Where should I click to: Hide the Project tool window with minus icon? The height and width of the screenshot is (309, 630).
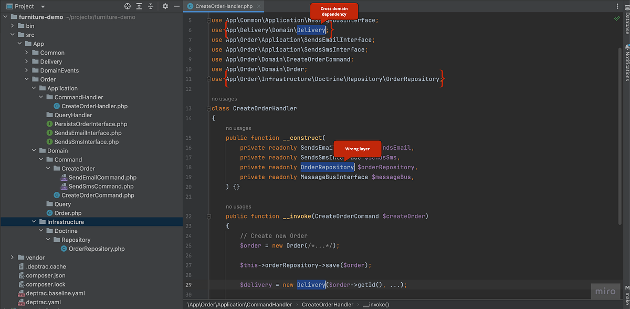click(x=177, y=5)
